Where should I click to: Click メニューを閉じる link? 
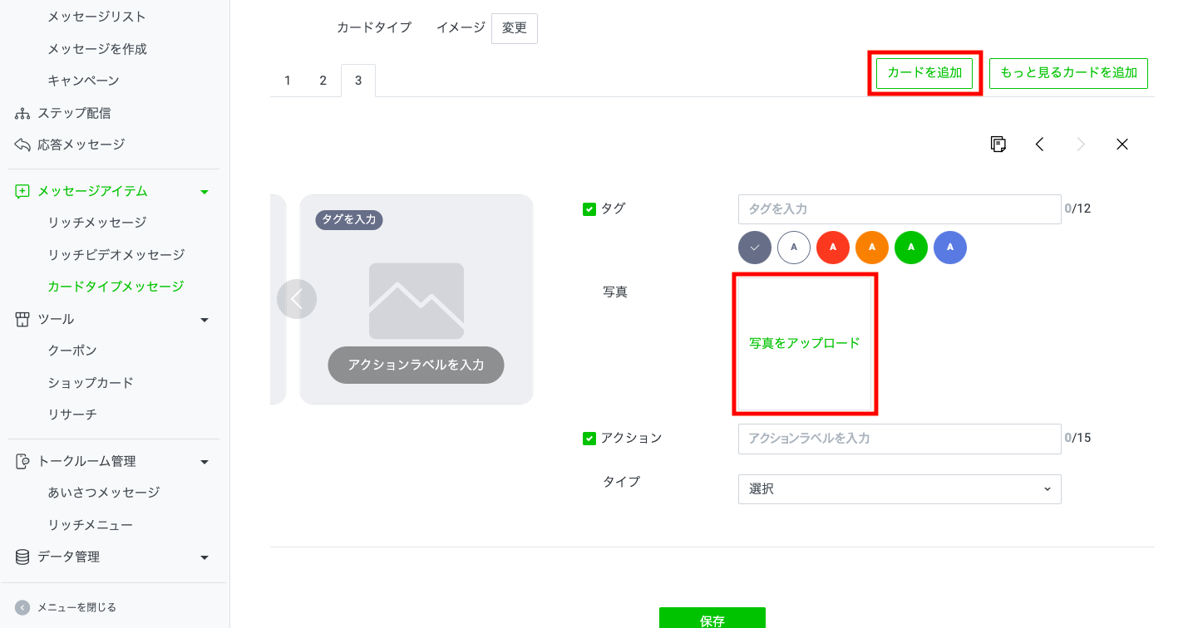click(76, 607)
